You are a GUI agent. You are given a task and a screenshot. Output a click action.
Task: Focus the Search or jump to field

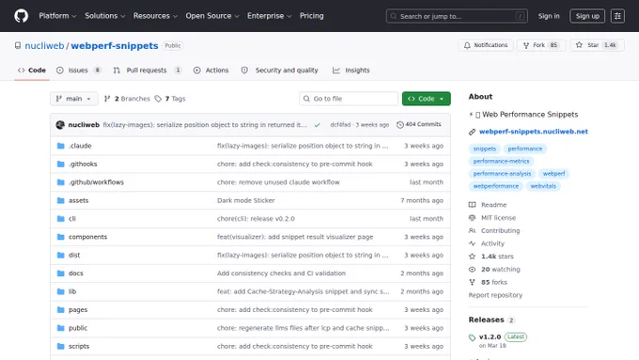tap(457, 16)
